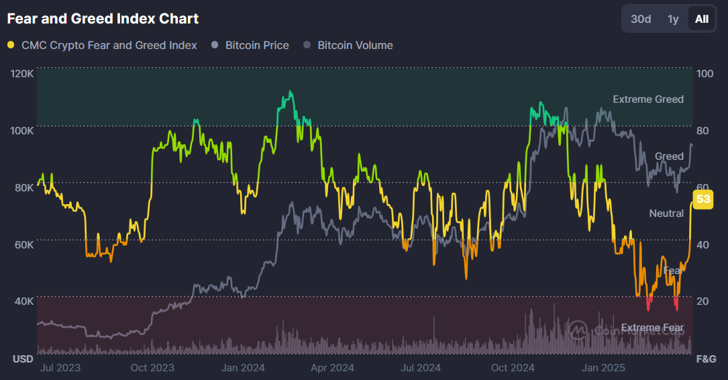Select the 1y time range tab
728x380 pixels.
[x=673, y=19]
